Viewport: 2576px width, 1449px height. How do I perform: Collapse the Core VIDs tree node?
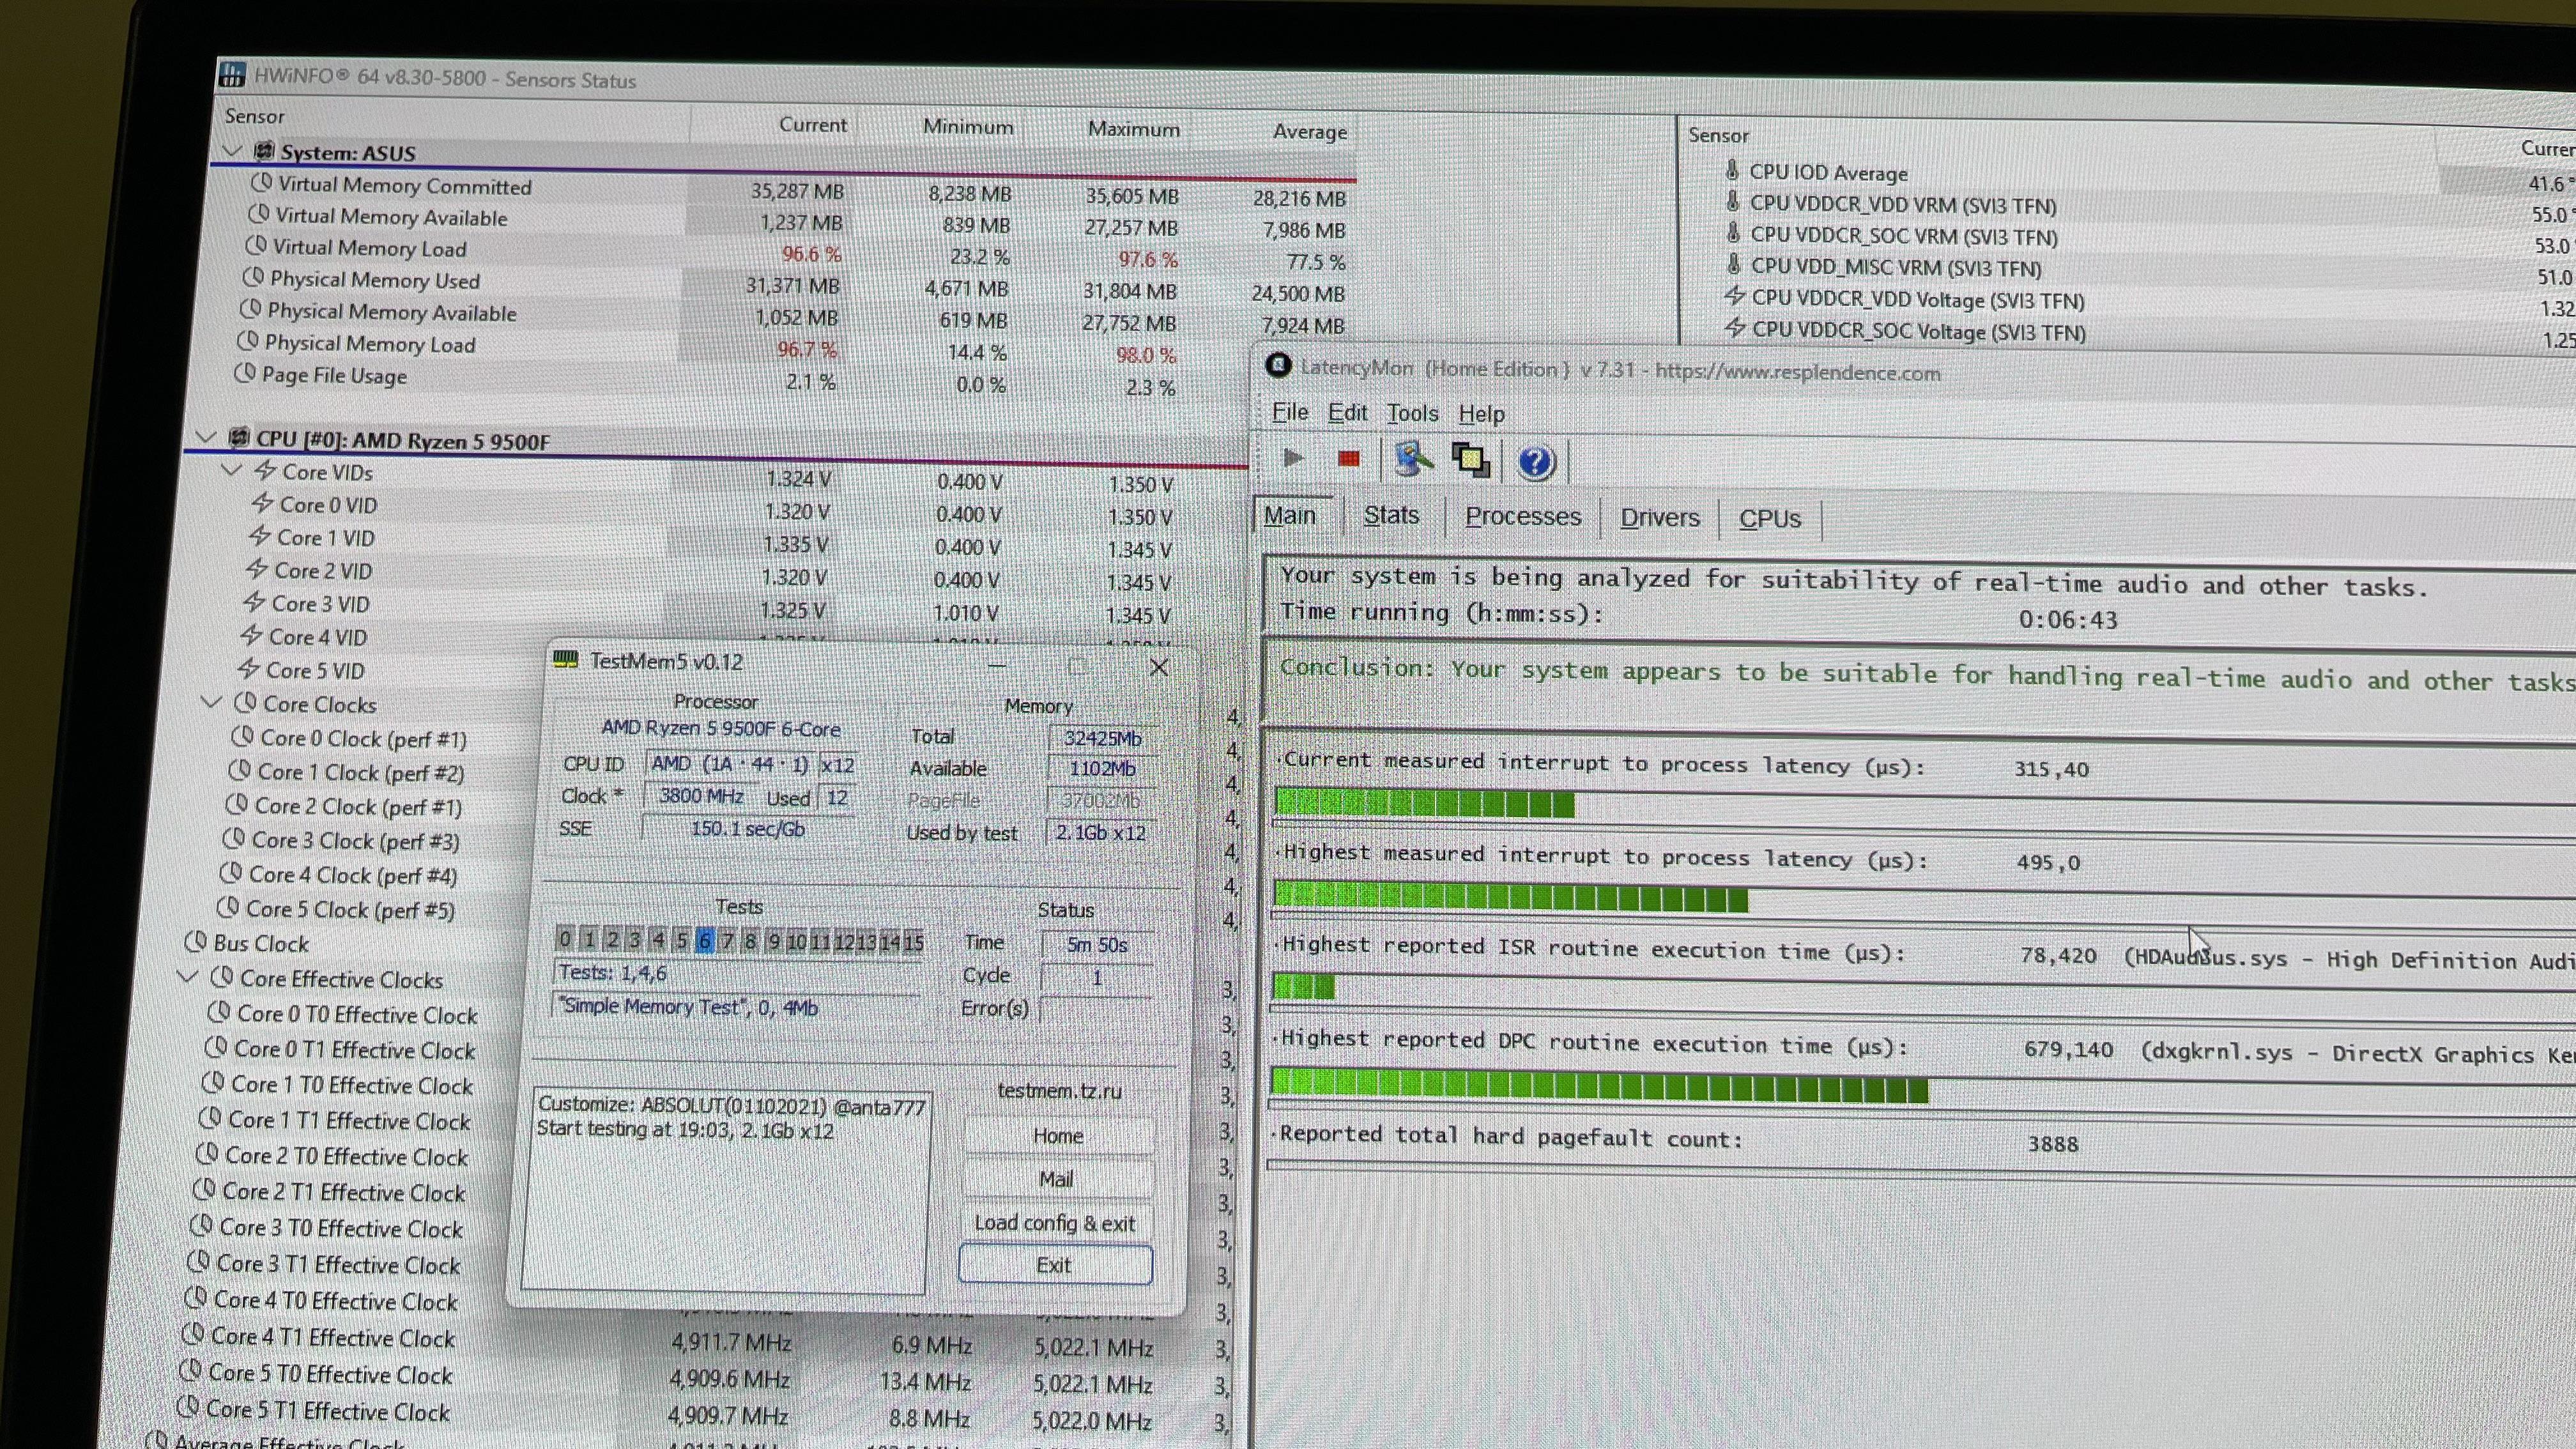coord(231,469)
